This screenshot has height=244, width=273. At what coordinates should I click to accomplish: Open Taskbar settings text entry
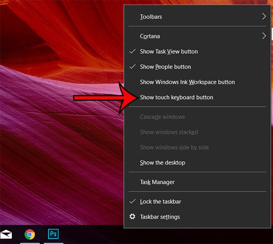(x=160, y=217)
